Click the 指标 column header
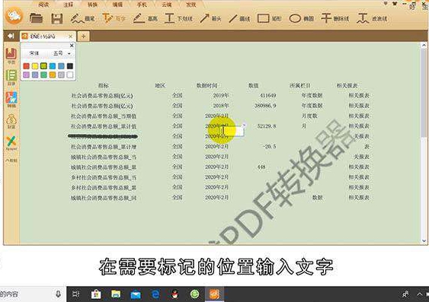This screenshot has width=429, height=302. coord(104,85)
